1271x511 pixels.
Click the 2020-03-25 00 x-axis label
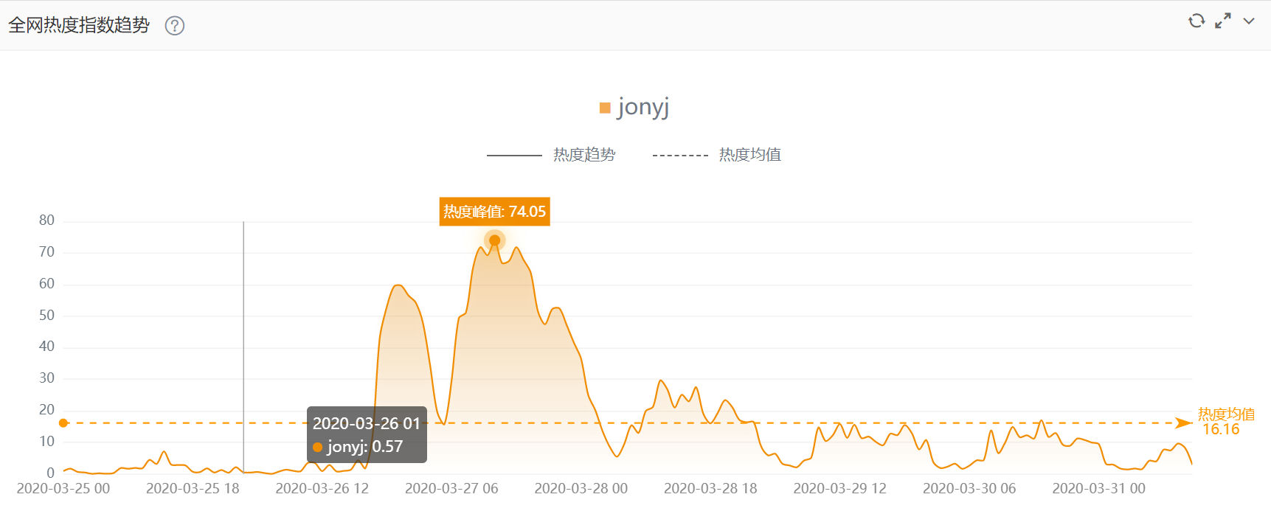pyautogui.click(x=63, y=488)
